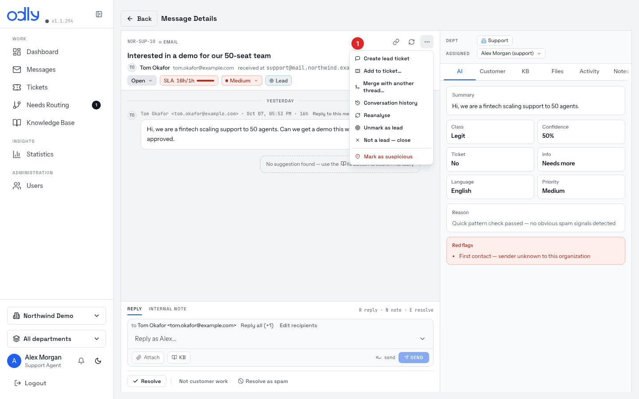The image size is (639, 399).
Task: Open Knowledge Base
Action: (57, 123)
